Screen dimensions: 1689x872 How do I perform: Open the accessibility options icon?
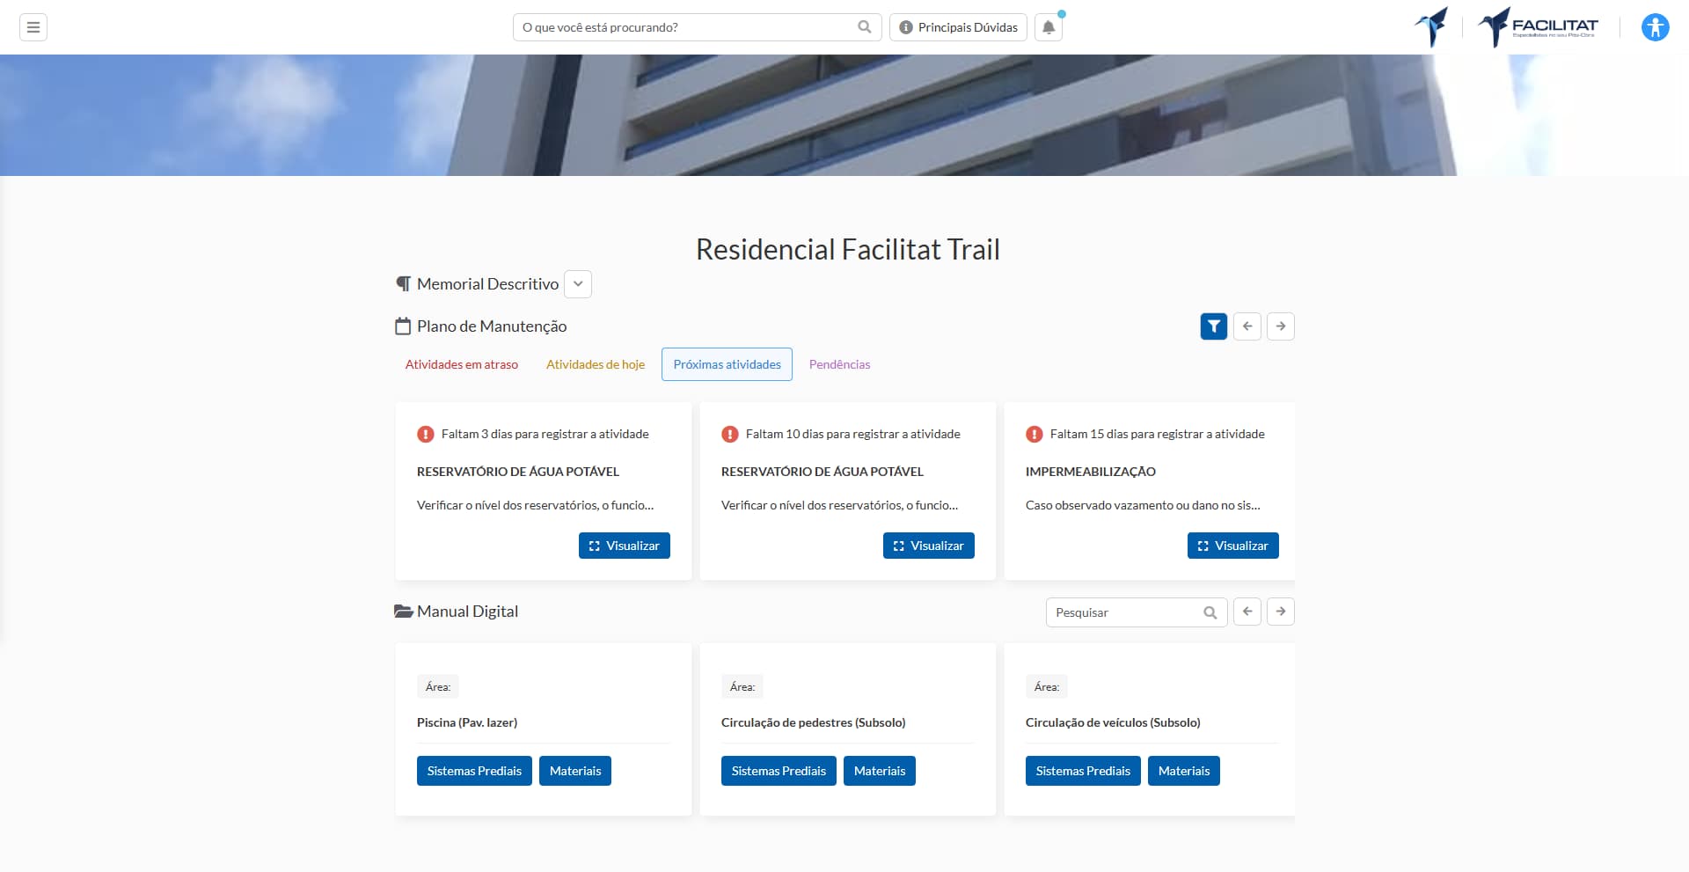(x=1655, y=27)
